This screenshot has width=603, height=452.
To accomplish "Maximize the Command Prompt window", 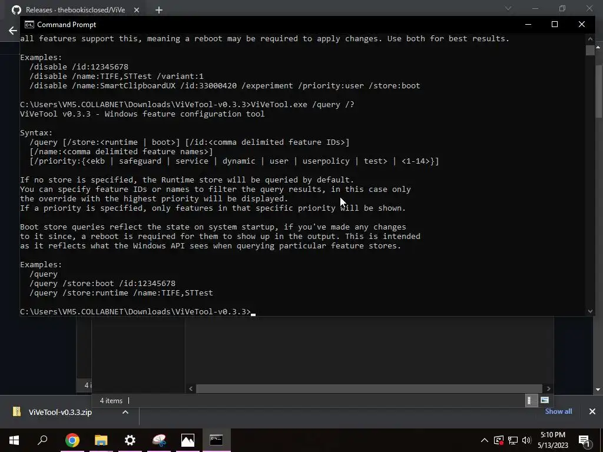I will 555,24.
